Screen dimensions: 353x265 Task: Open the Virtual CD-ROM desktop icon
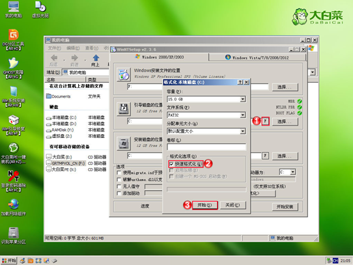pyautogui.click(x=40, y=7)
